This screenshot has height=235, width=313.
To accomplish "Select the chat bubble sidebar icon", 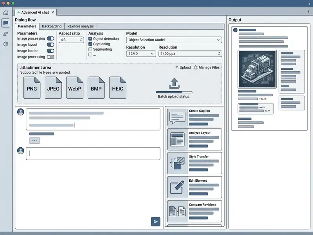I will (x=6, y=23).
